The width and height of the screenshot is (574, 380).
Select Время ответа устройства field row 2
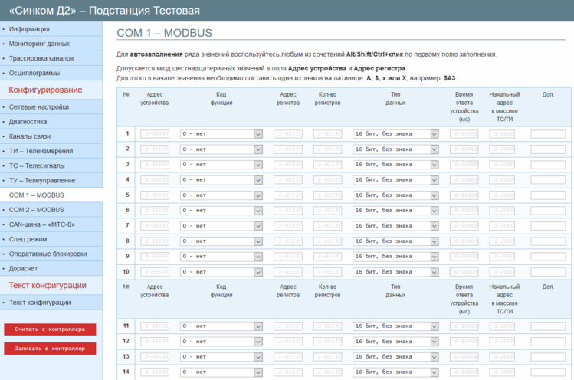[x=464, y=149]
